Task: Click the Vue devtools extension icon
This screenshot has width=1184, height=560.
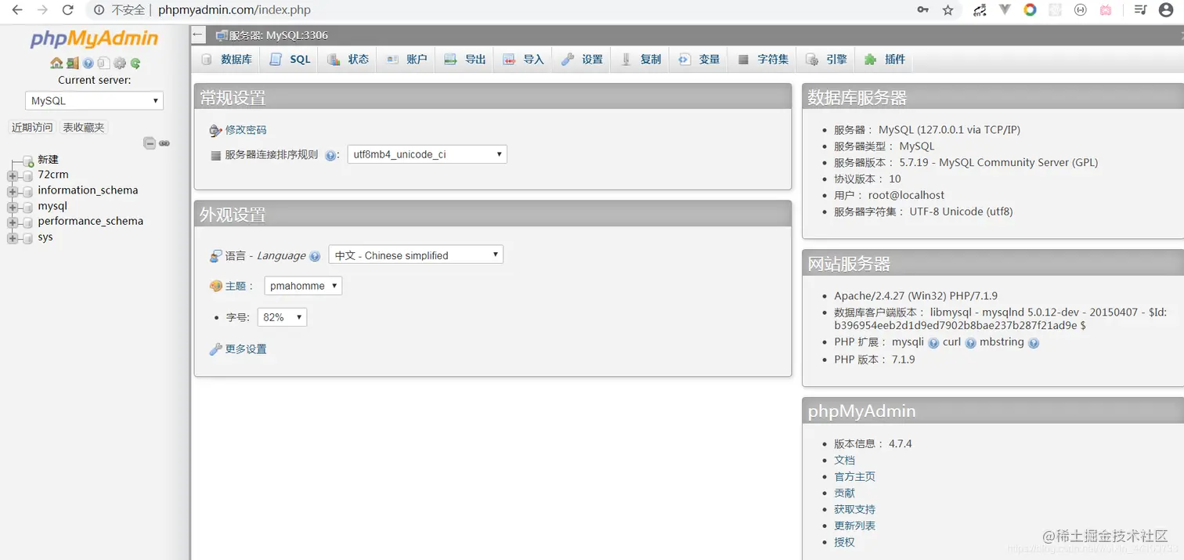Action: (1005, 9)
